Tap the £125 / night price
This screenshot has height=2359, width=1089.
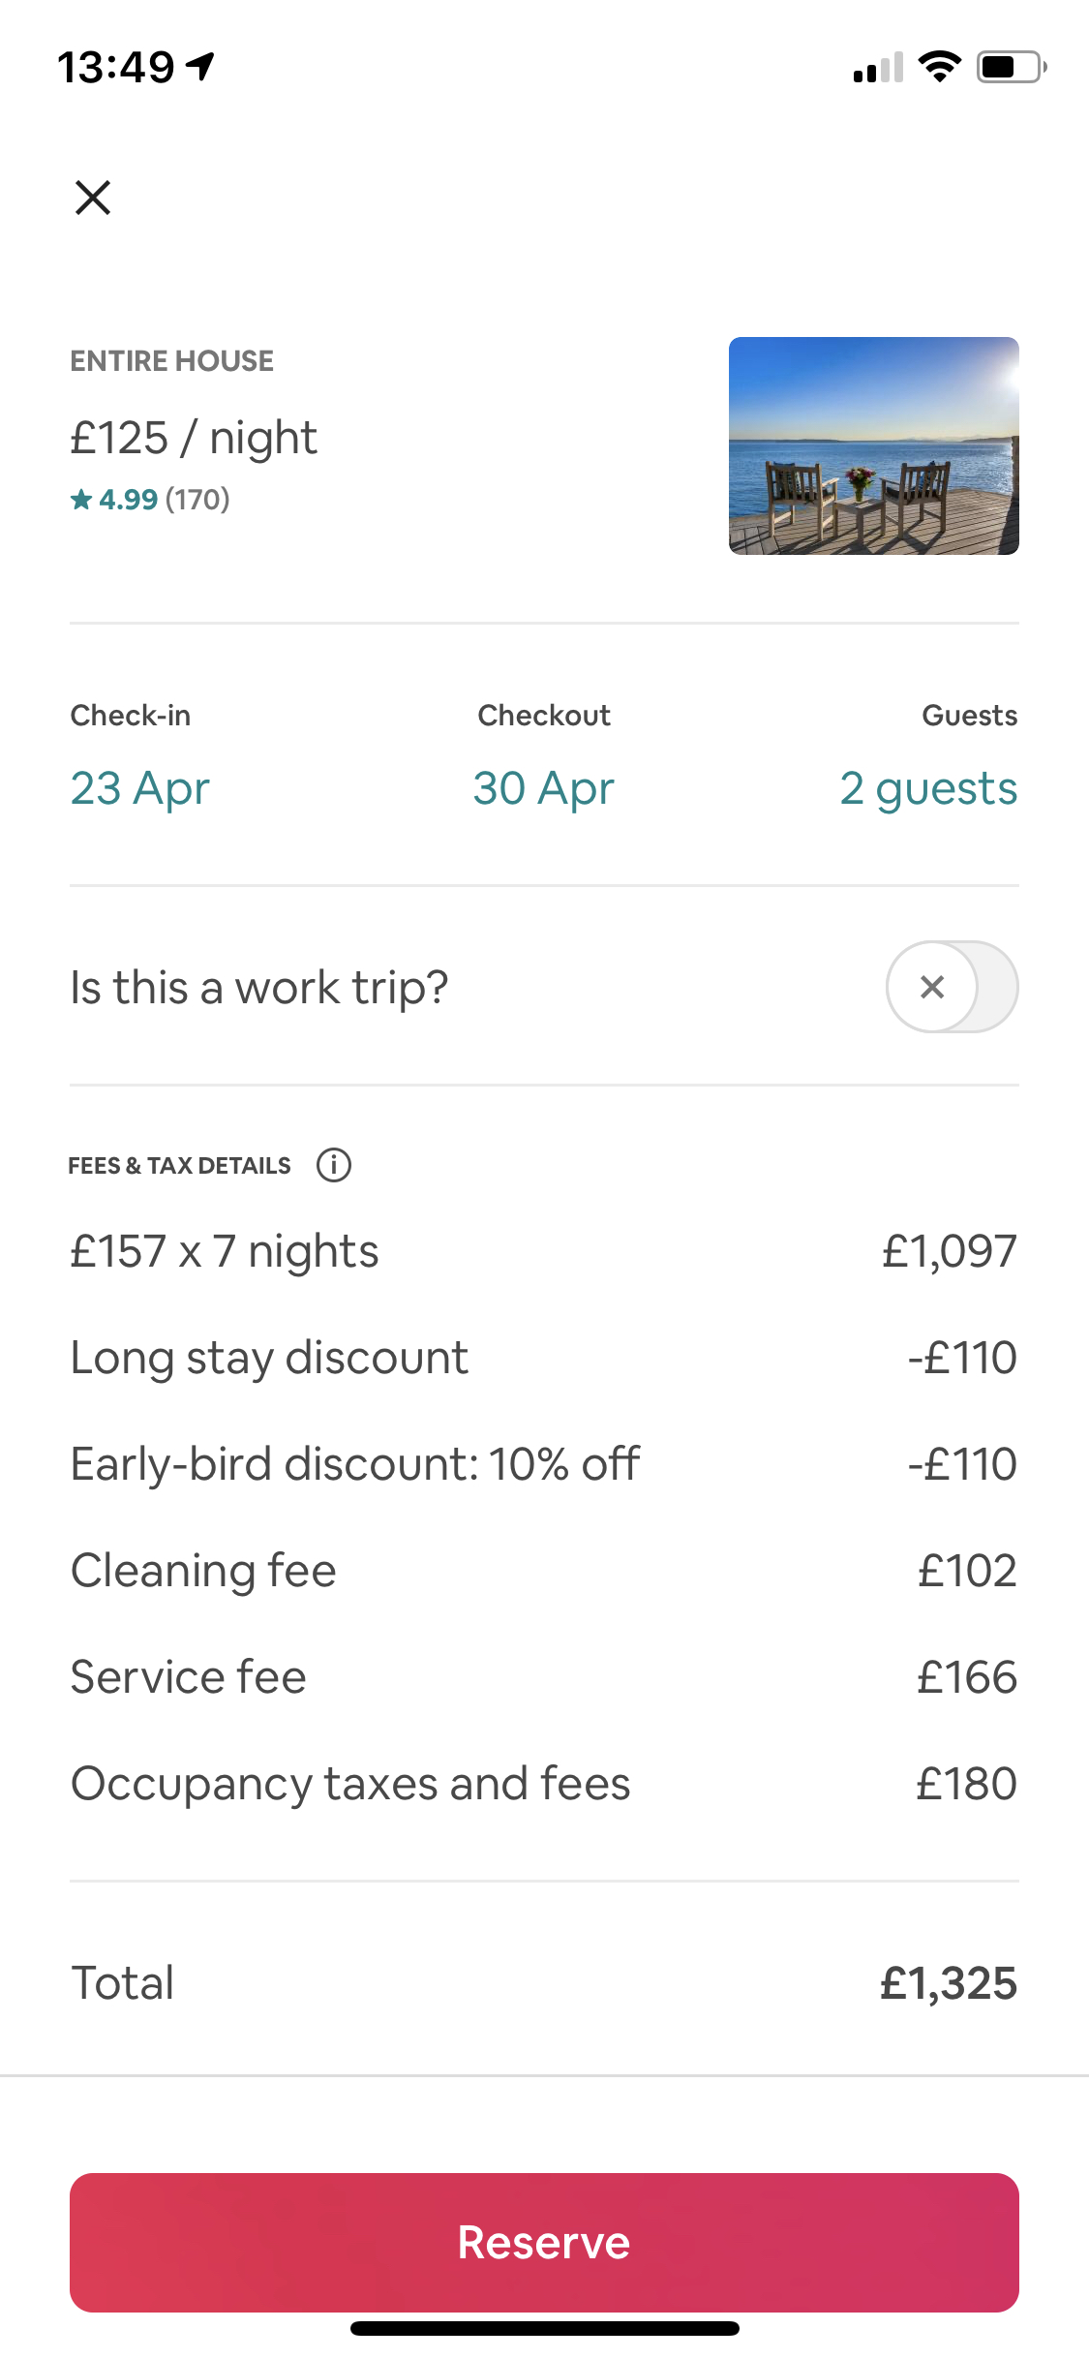pos(194,438)
